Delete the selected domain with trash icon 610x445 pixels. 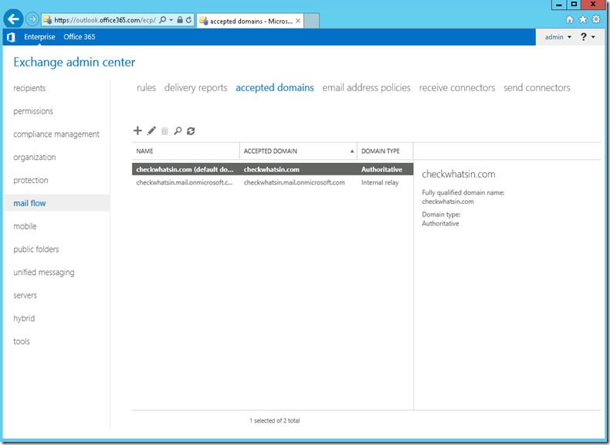164,131
